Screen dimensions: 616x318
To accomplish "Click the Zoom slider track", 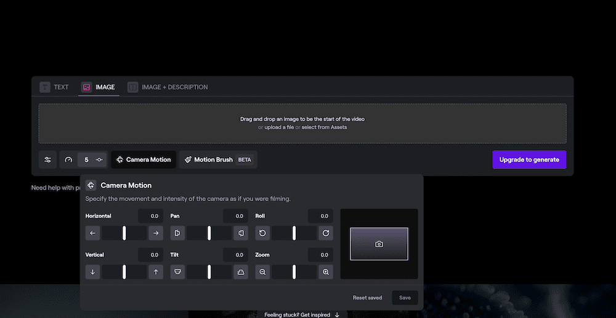I will 294,272.
